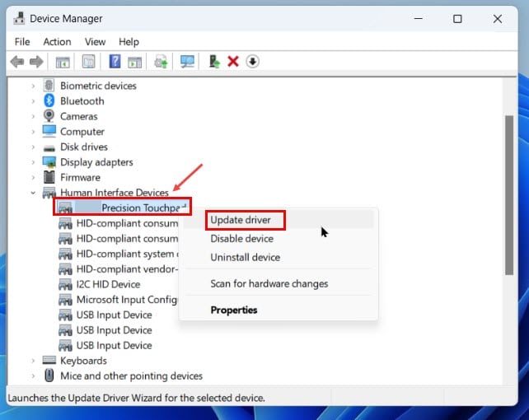The image size is (529, 420).
Task: Expand the Display adapters node
Action: [33, 162]
